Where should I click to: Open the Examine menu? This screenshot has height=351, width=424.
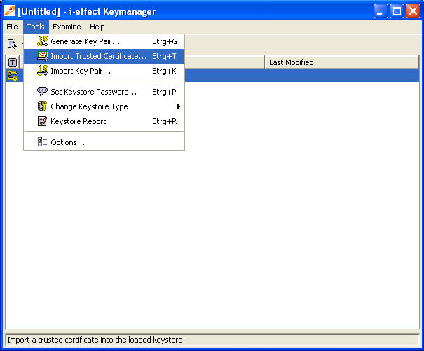(67, 27)
